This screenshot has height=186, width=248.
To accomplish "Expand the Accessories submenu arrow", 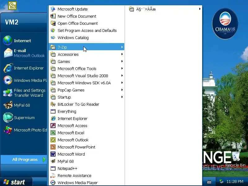I will 122,54.
